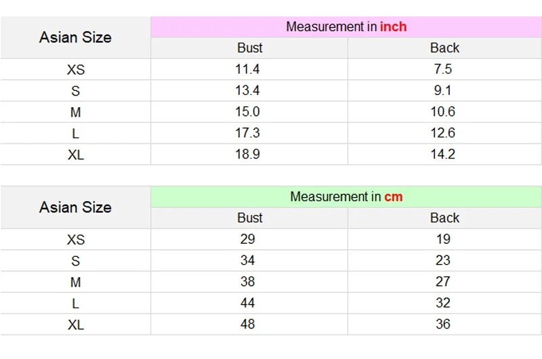Click the 44 bust value cell
The width and height of the screenshot is (542, 359).
(247, 303)
